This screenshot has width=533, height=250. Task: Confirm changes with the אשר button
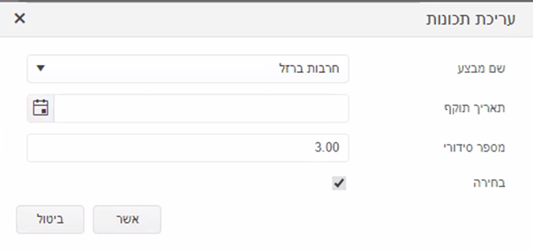(127, 219)
